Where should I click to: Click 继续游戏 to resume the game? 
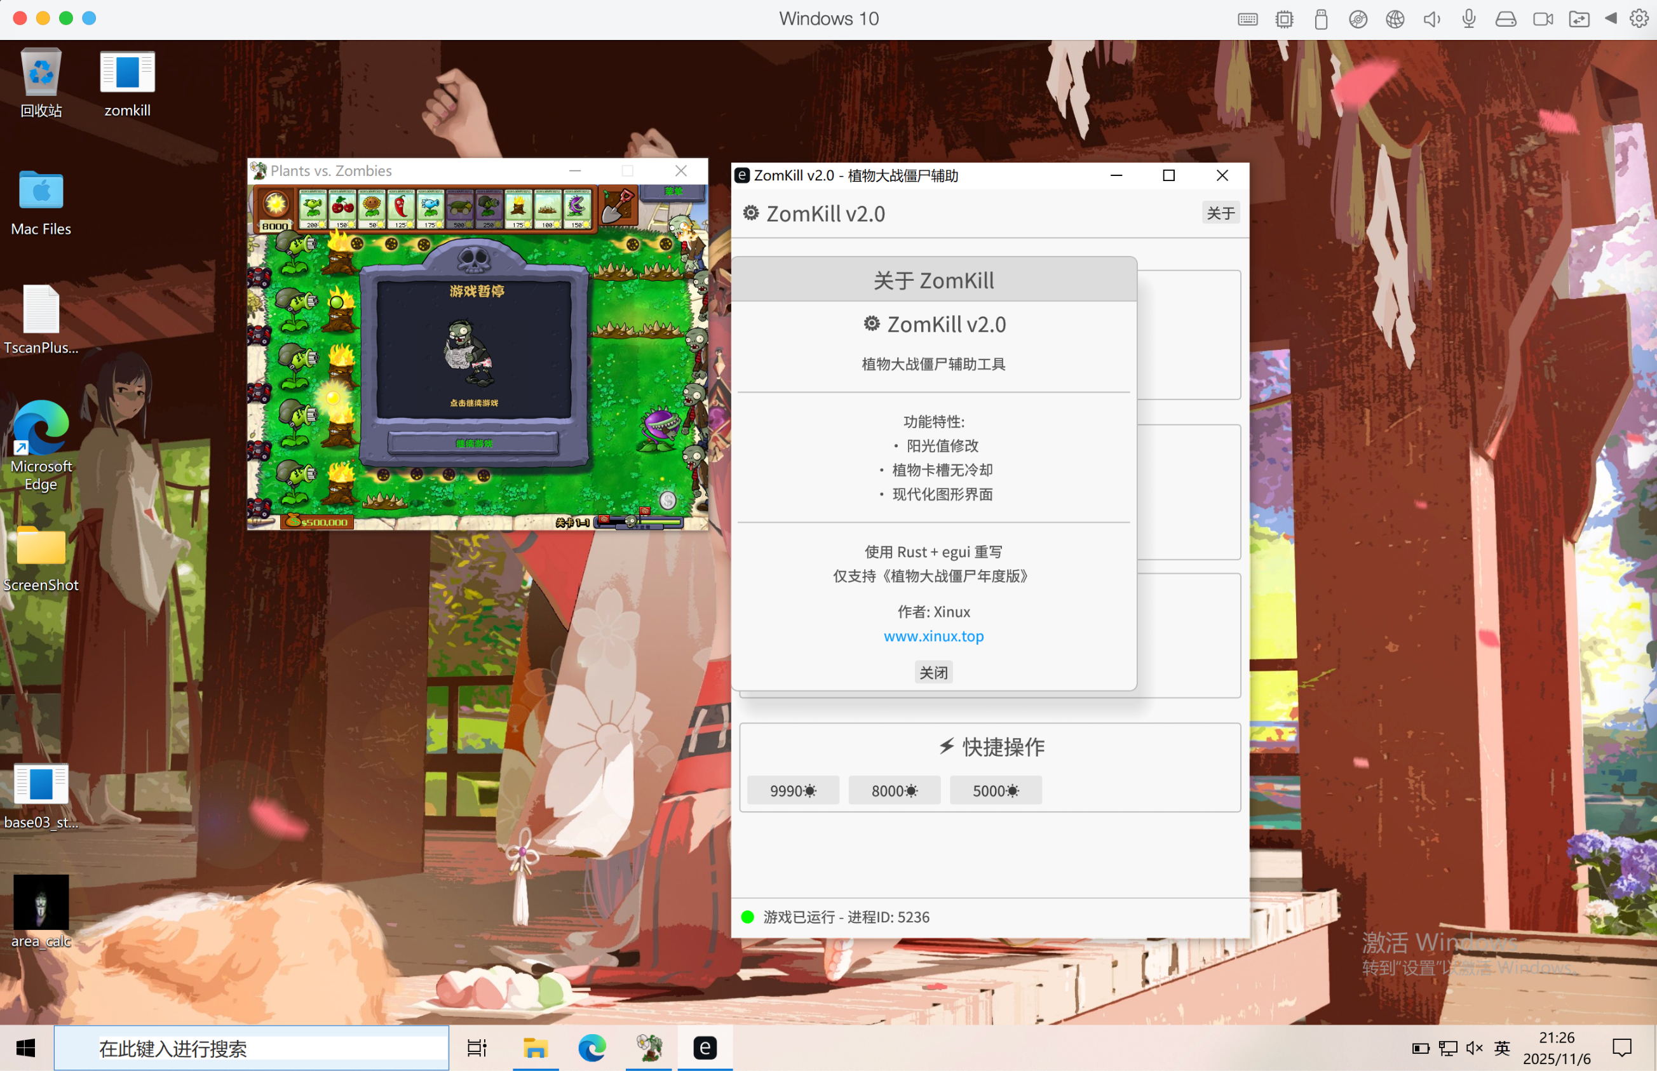coord(474,443)
